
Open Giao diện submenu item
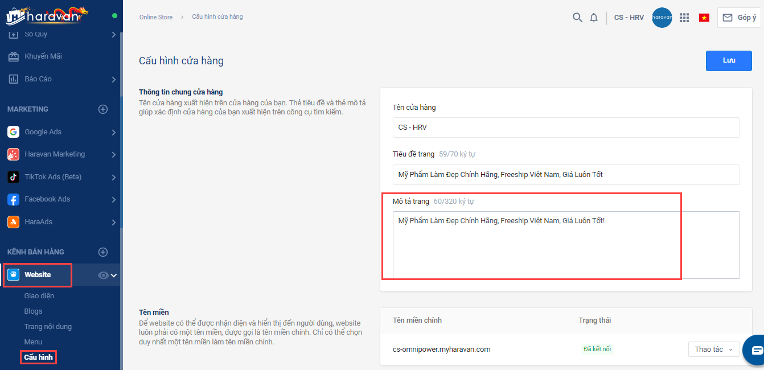point(39,296)
